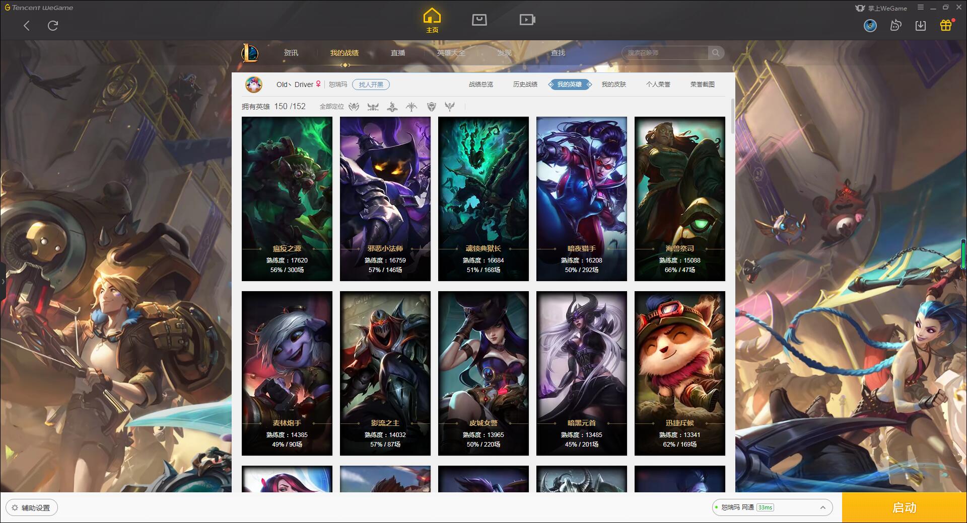Click the 辅助设置 settings button
Screen dimensions: 967x523
[32, 508]
